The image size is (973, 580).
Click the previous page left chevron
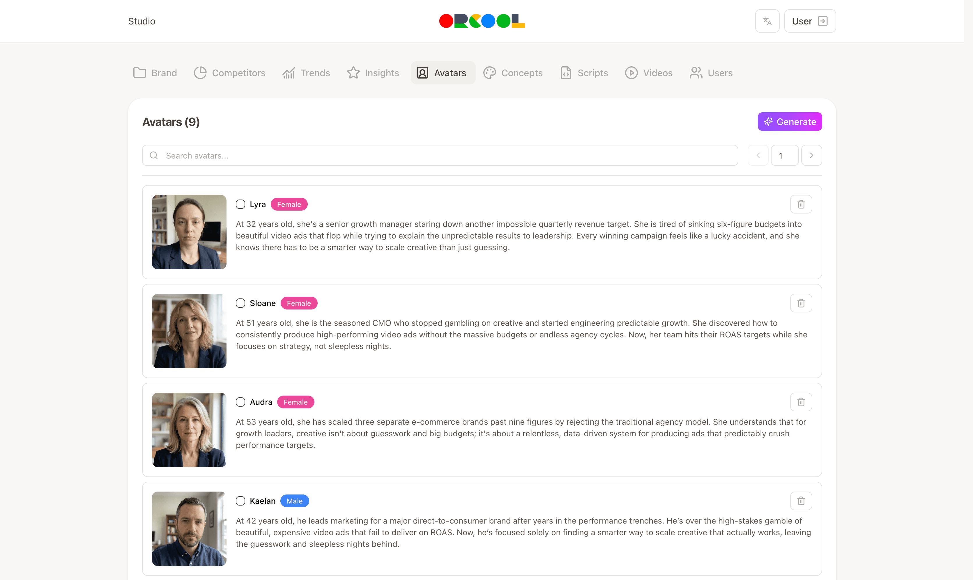click(x=758, y=156)
